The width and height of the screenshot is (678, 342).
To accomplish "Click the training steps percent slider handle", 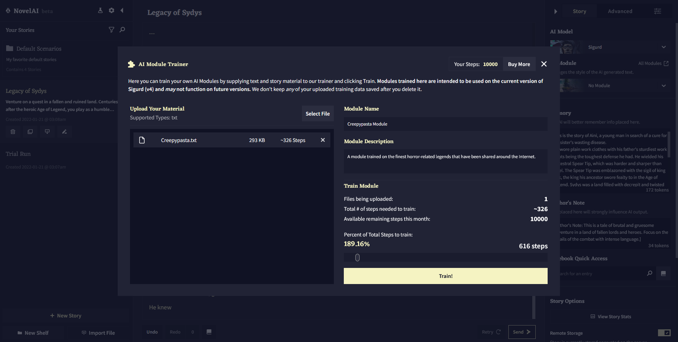I will (x=357, y=258).
